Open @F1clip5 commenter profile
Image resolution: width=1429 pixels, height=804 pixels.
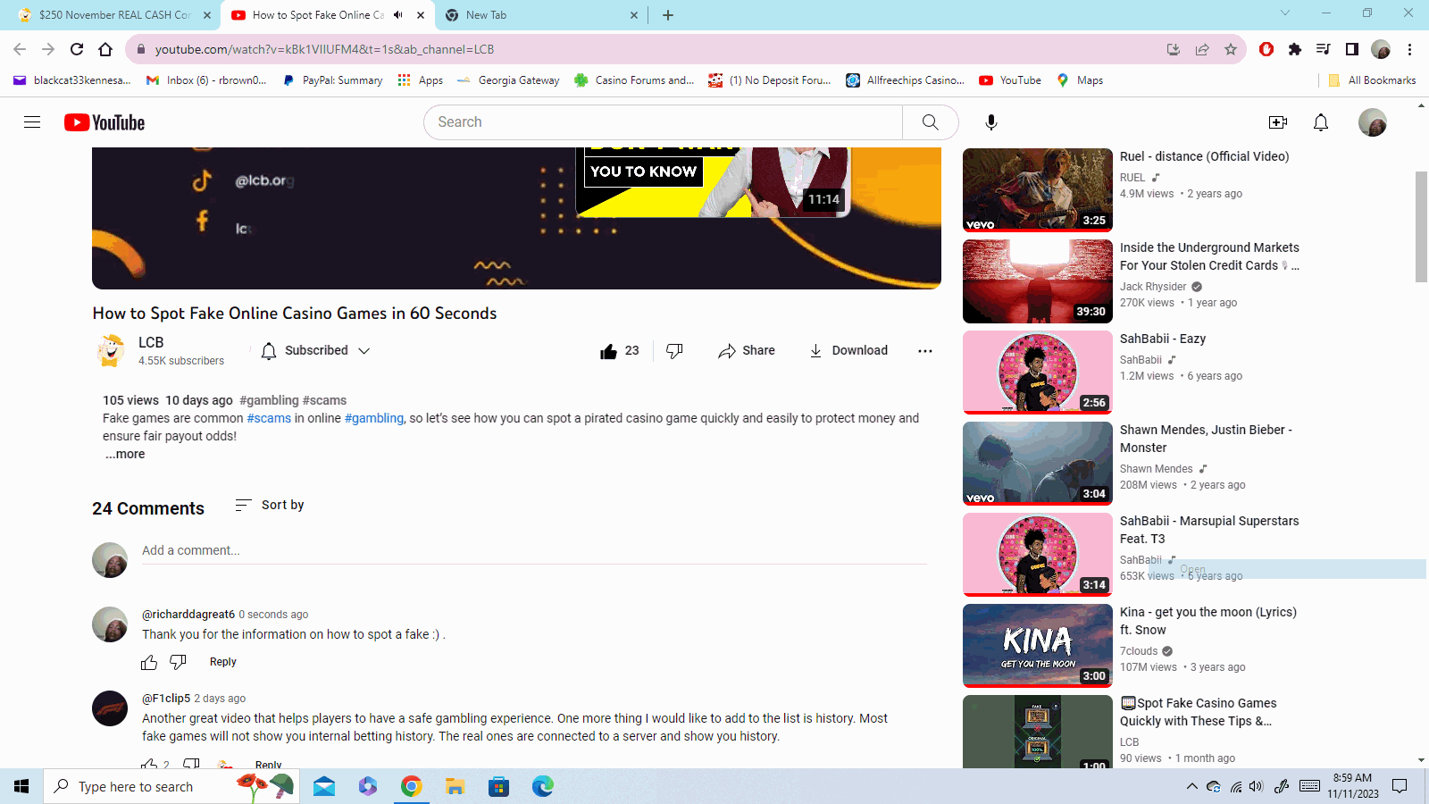(166, 698)
